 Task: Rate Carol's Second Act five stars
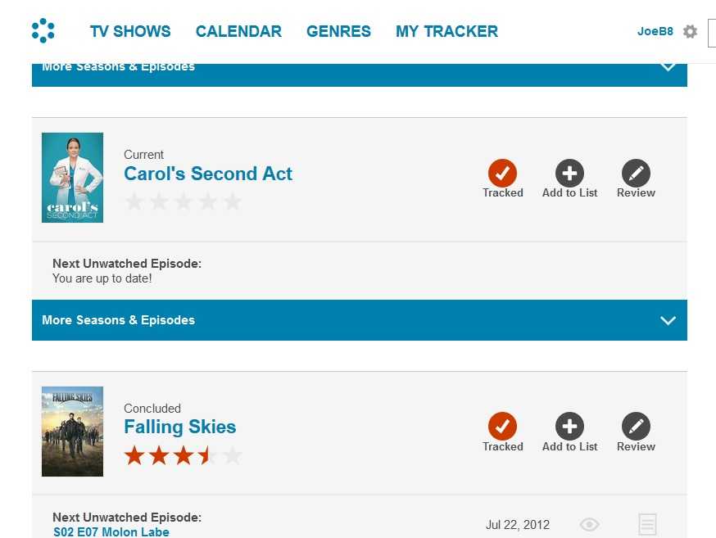pos(233,201)
